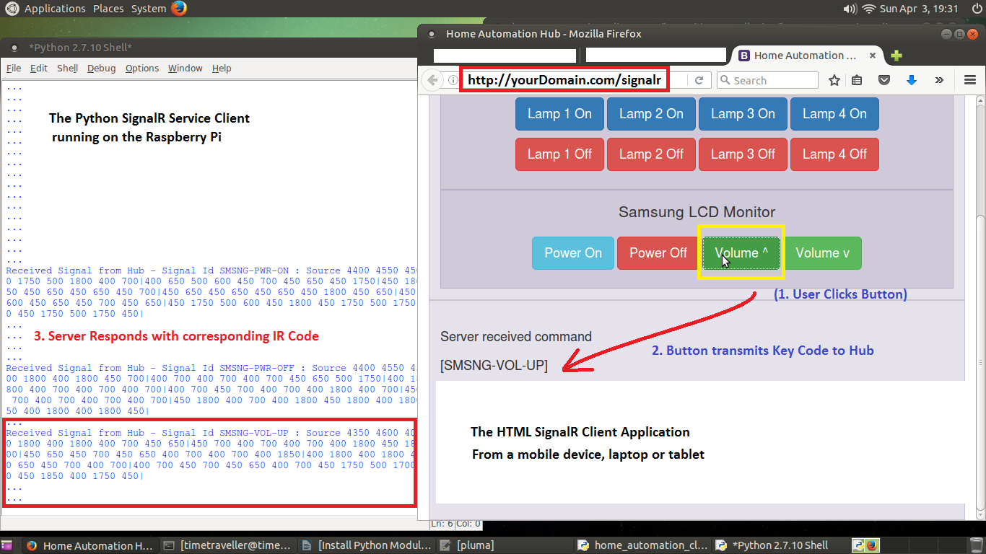Expand the toolbar overflow chevron
Viewport: 986px width, 554px height.
[x=939, y=80]
